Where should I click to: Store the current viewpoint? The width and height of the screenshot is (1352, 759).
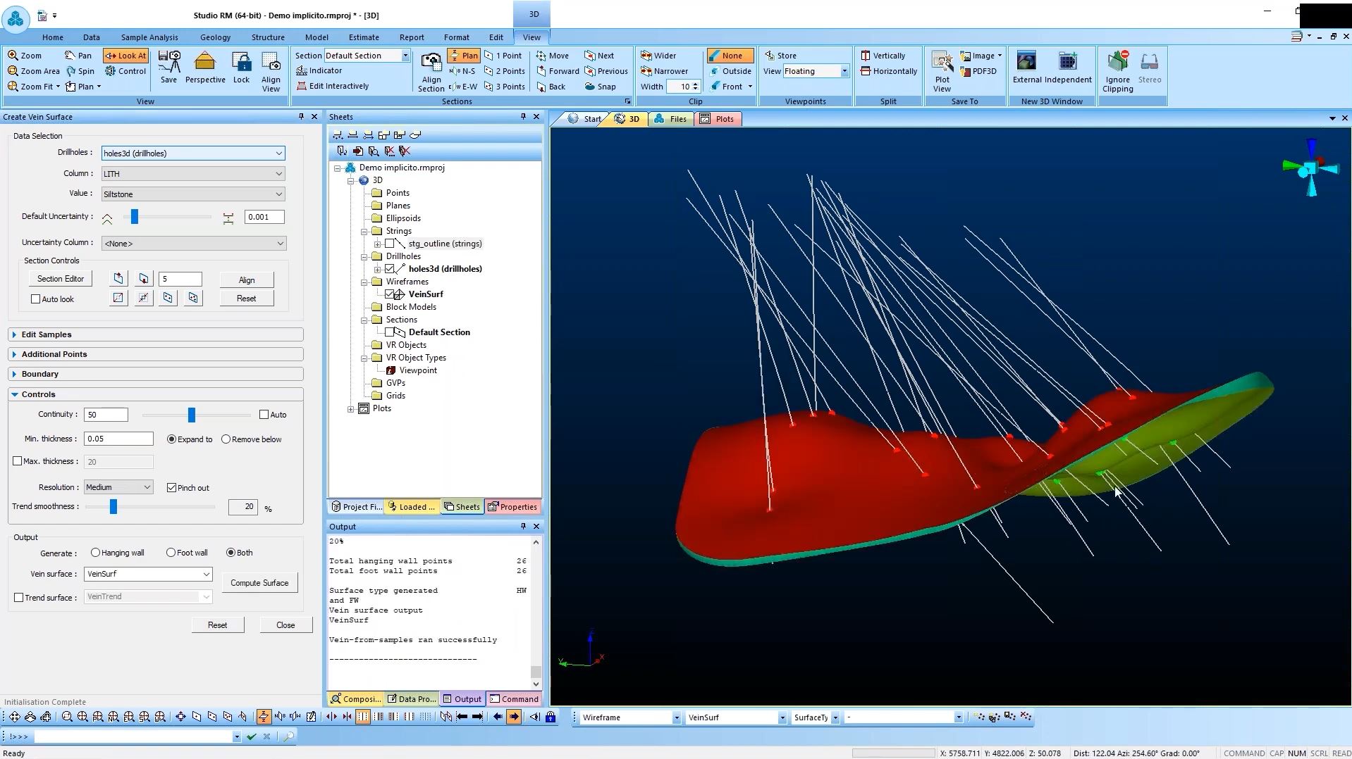781,56
